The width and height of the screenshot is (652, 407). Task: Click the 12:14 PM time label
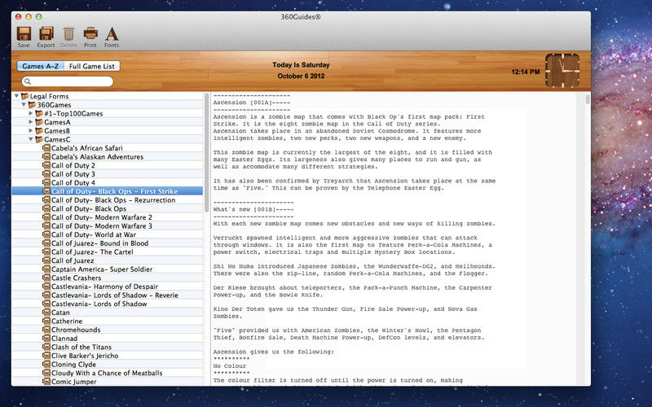coord(526,72)
